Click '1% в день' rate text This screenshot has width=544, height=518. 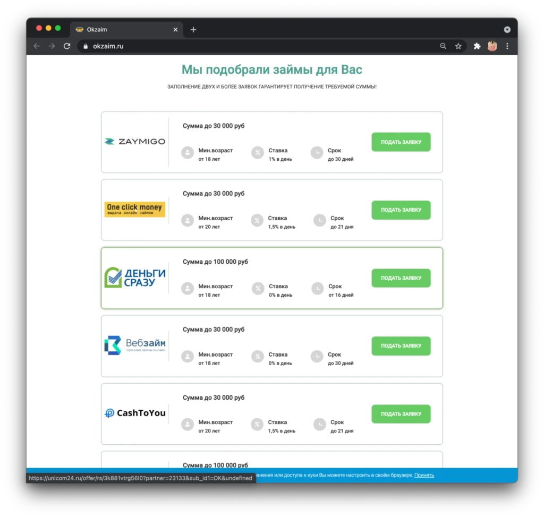[x=280, y=159]
